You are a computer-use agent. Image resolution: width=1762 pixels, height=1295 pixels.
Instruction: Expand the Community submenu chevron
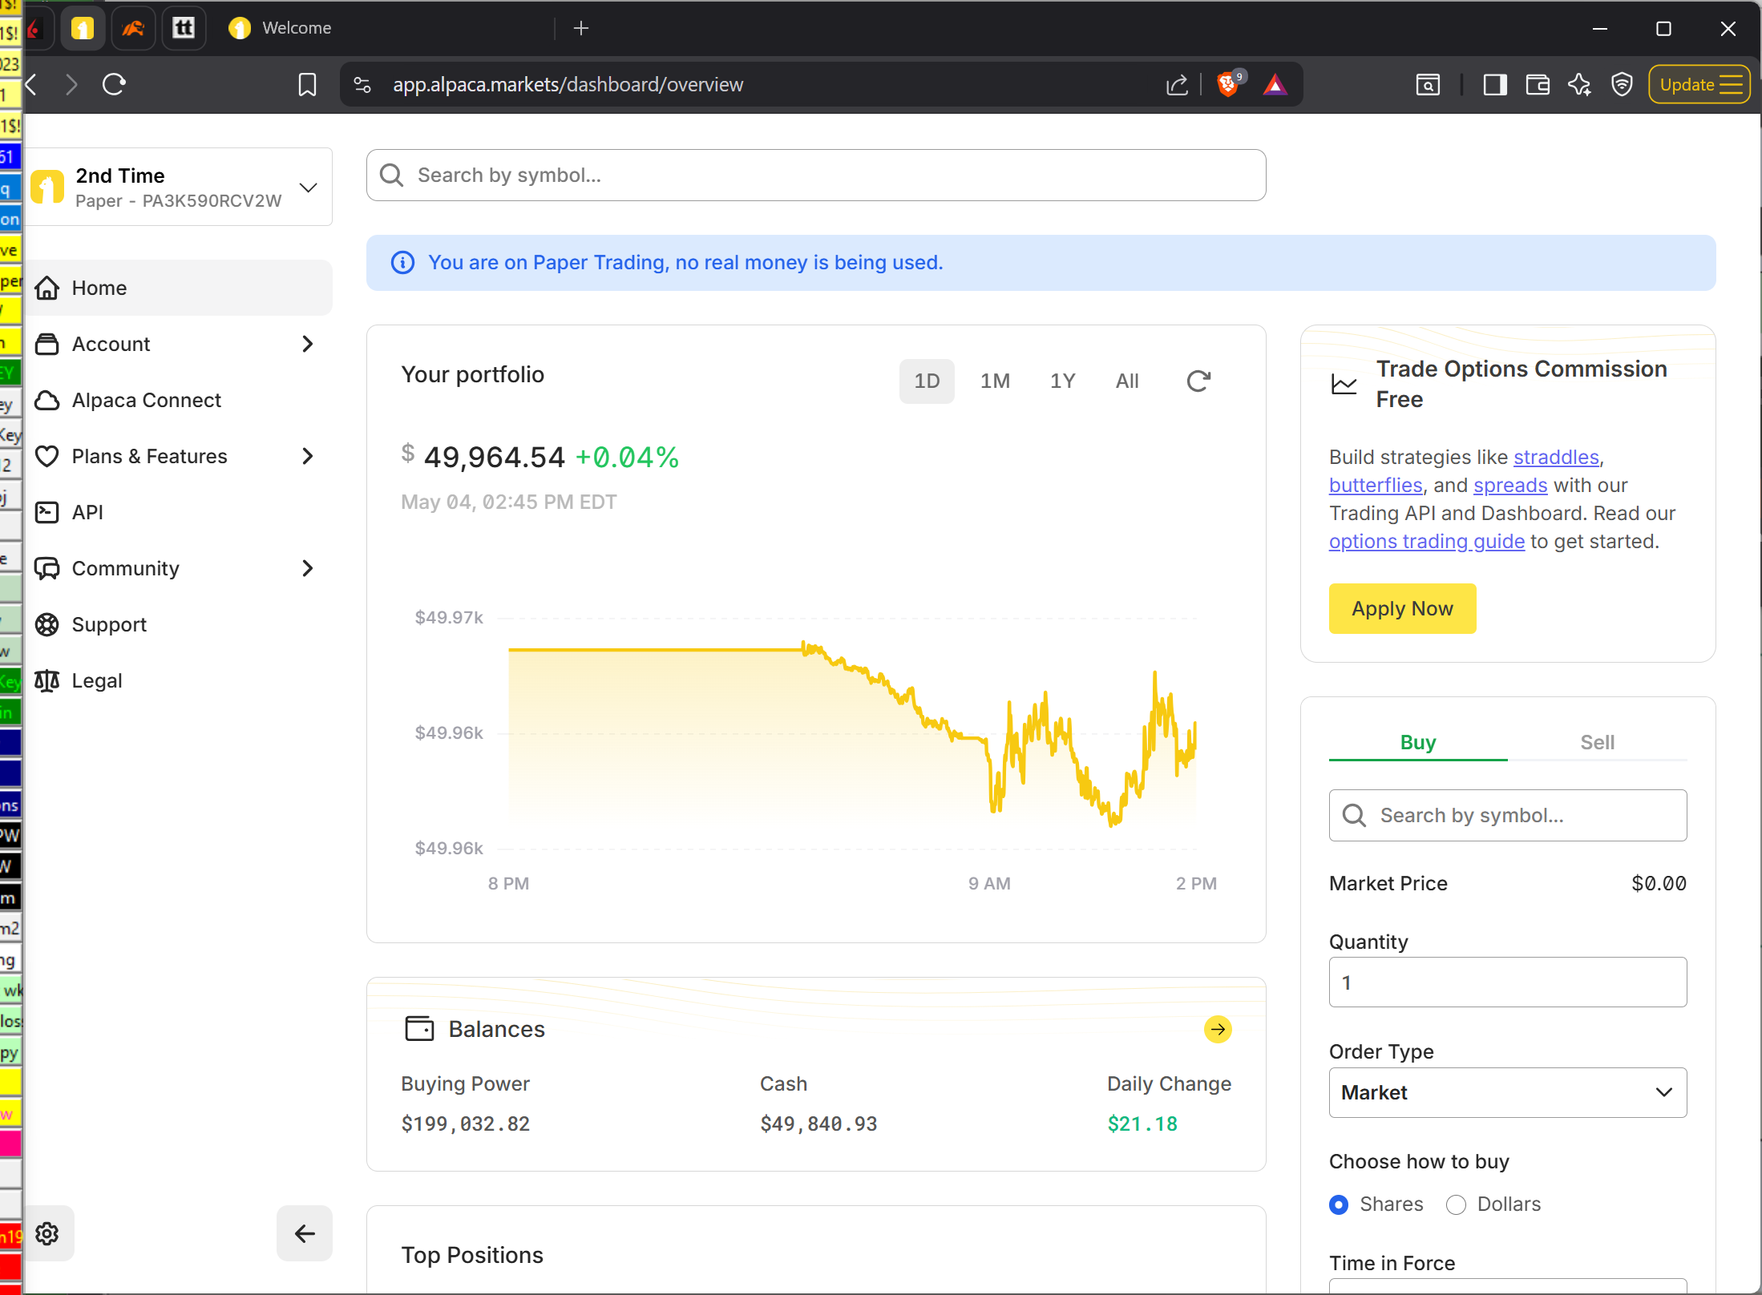click(308, 568)
